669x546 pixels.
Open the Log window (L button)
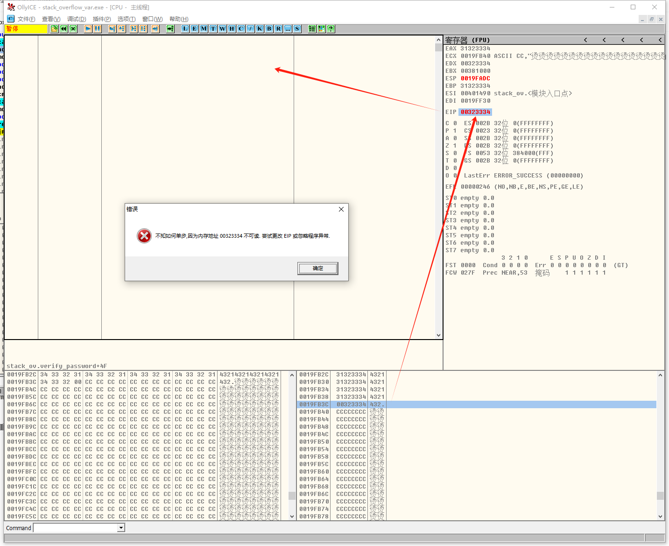click(185, 29)
